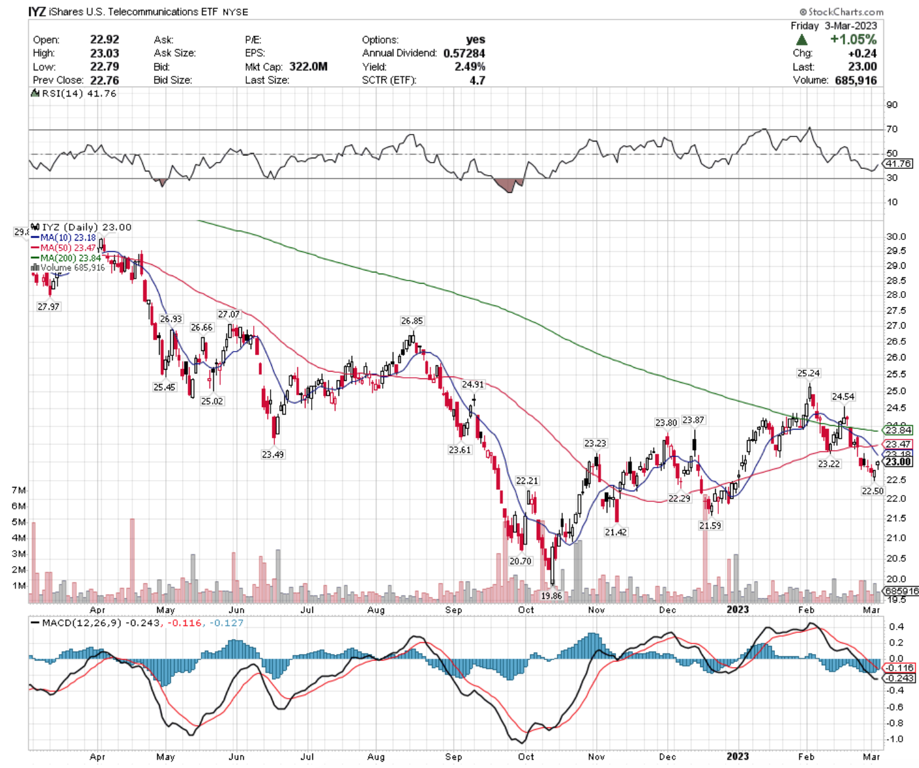The height and width of the screenshot is (768, 919).
Task: Click the Yield value 2.49%
Action: [470, 67]
